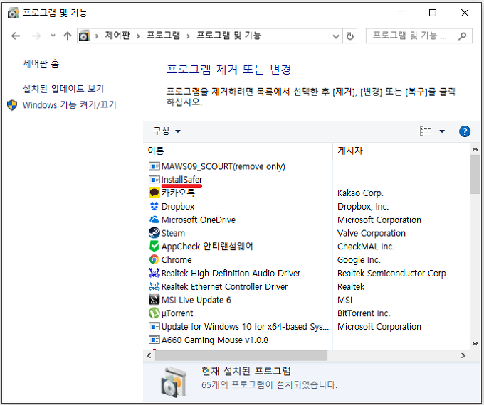Select the InstallSafer program name
This screenshot has width=484, height=405.
point(181,180)
